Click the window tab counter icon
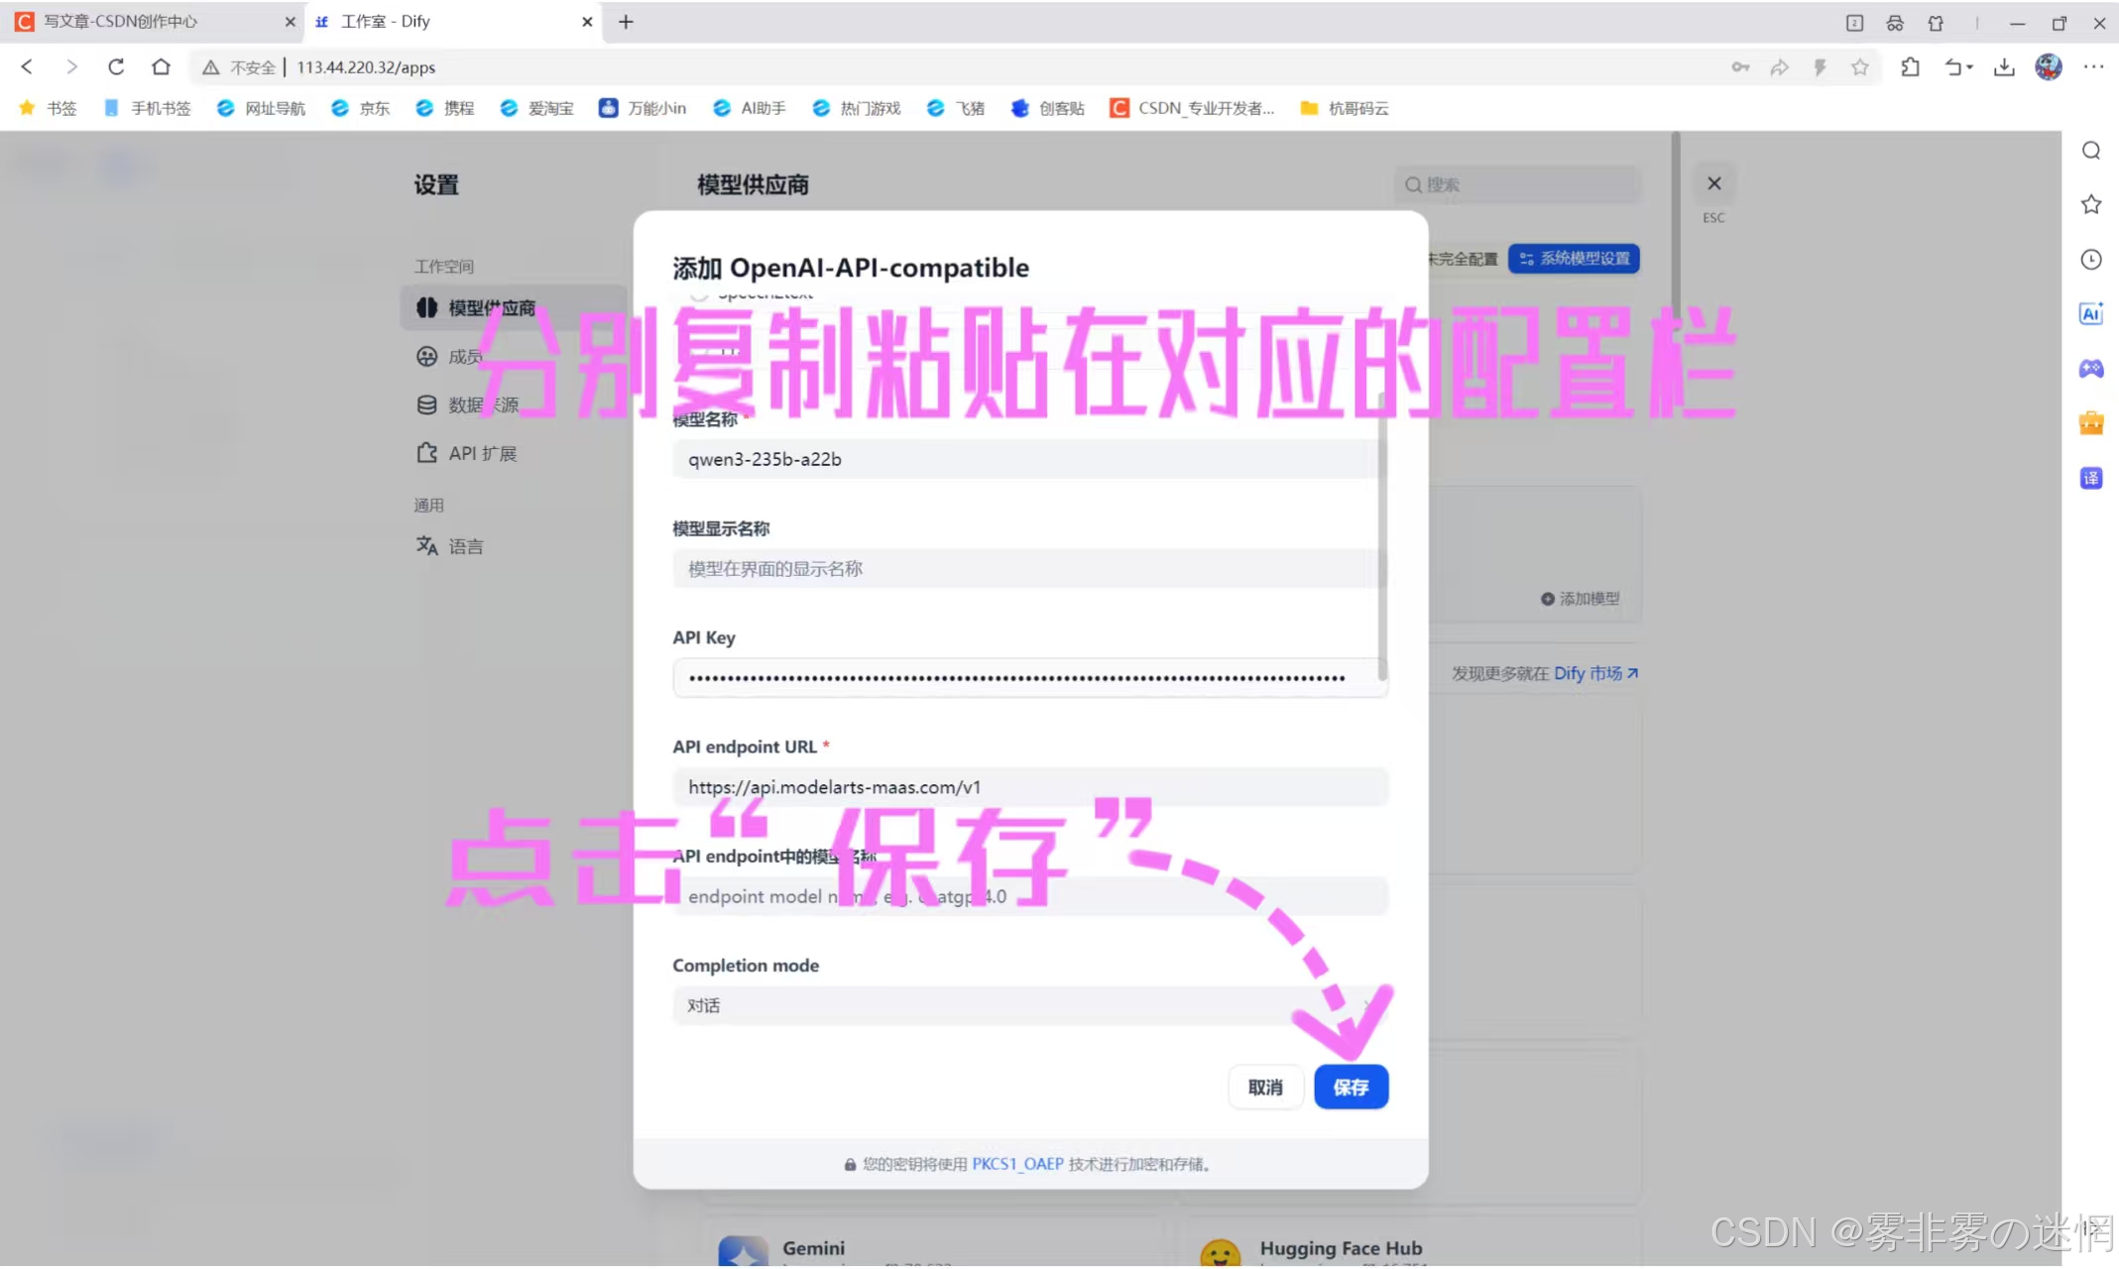This screenshot has height=1269, width=2119. coord(1854,22)
